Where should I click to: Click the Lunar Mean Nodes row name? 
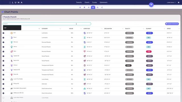(18, 97)
